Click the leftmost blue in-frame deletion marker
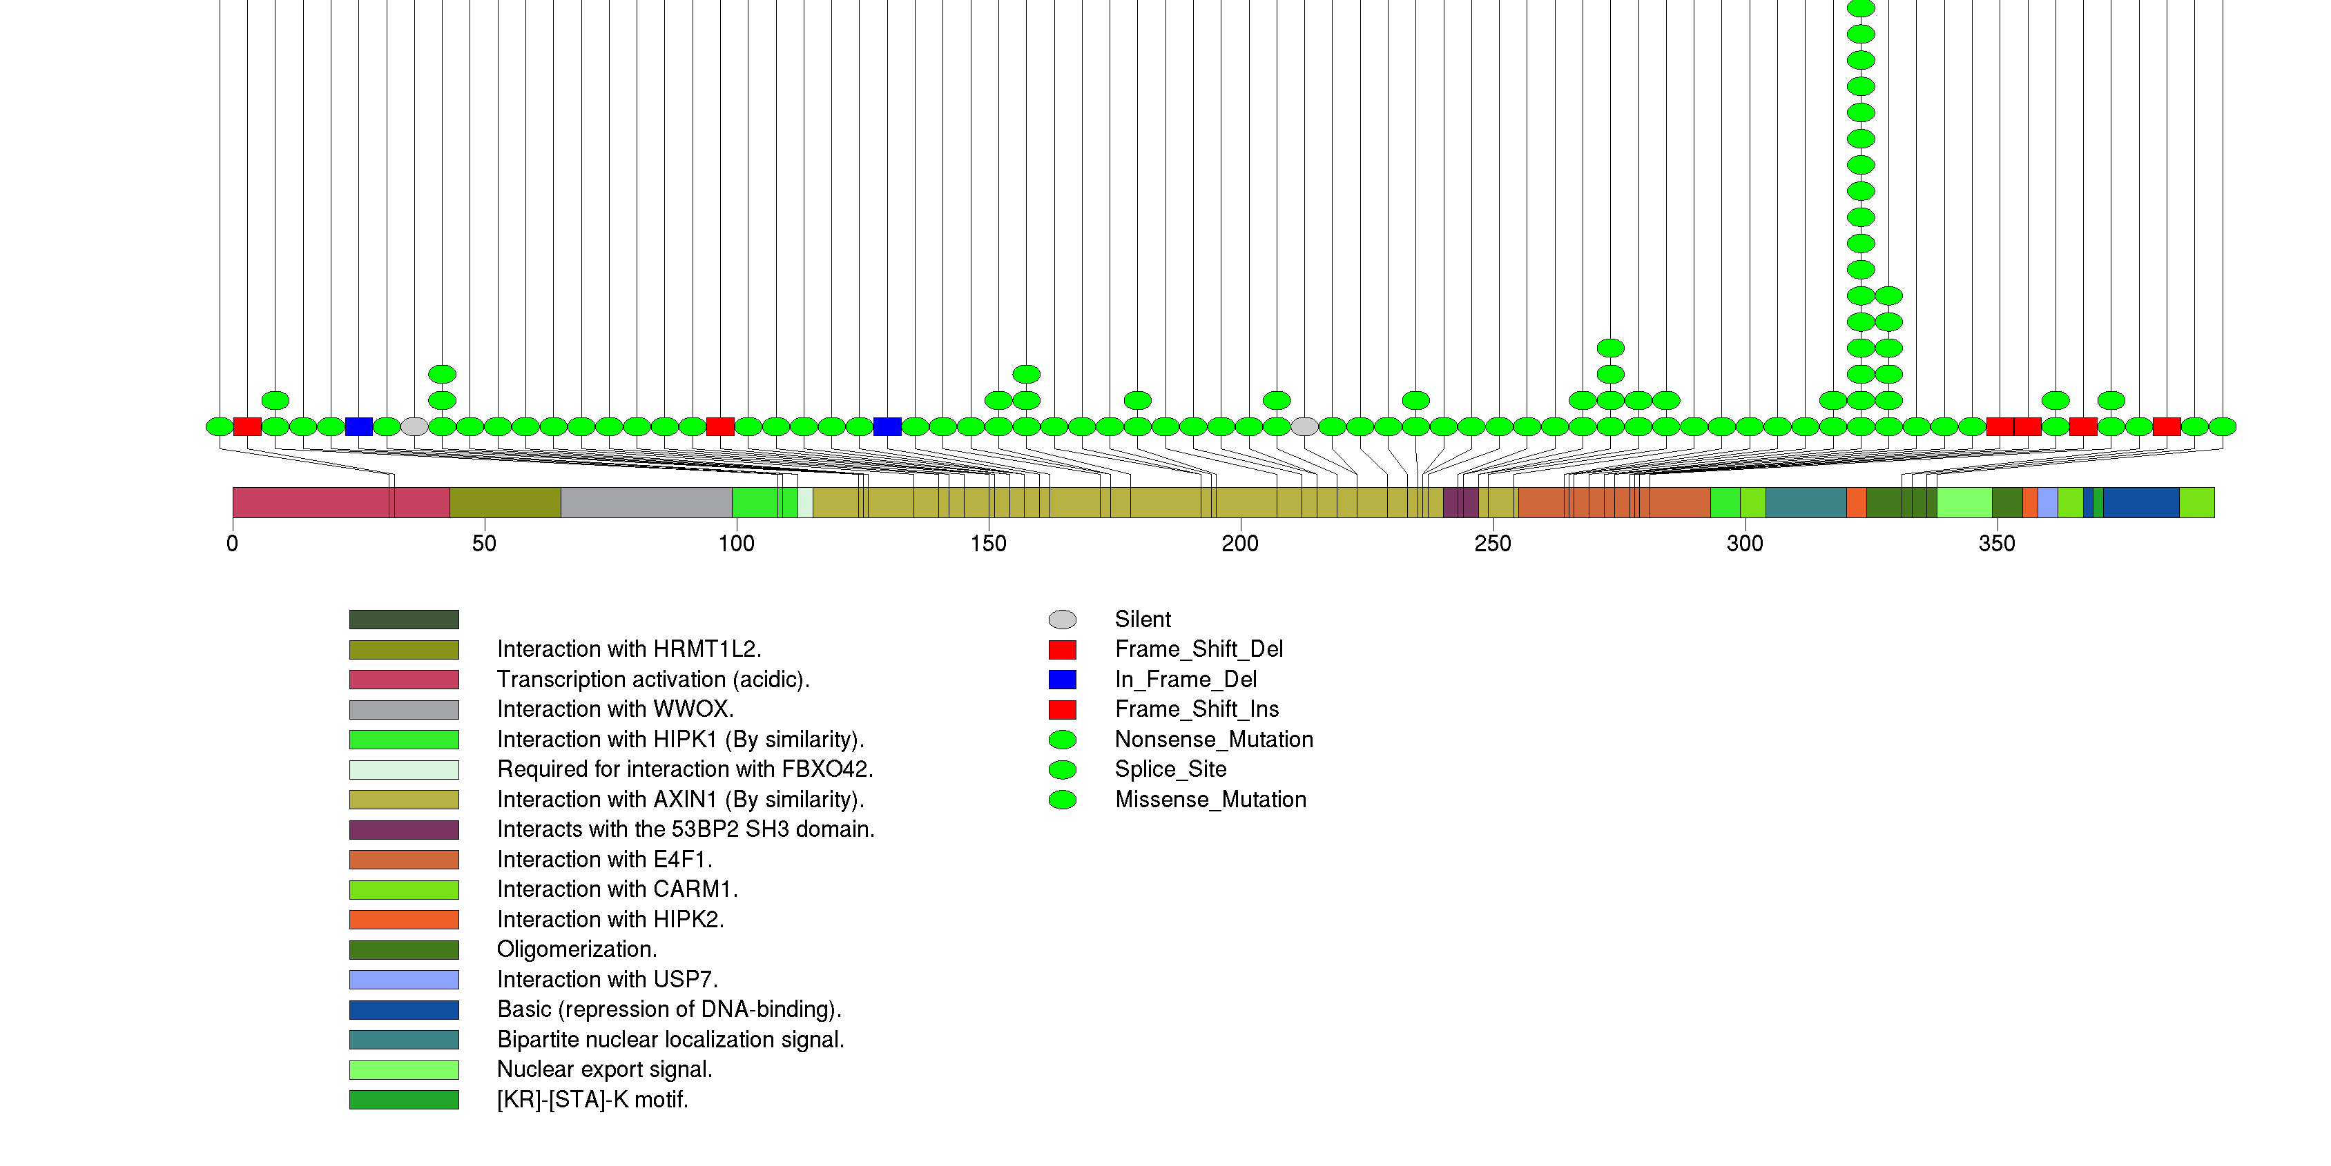Image resolution: width=2331 pixels, height=1166 pixels. pos(358,426)
